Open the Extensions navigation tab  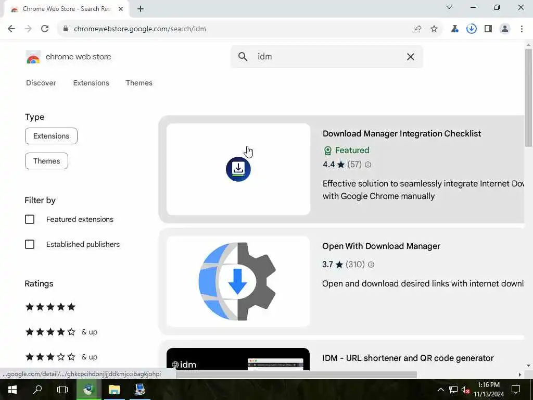[x=91, y=83]
